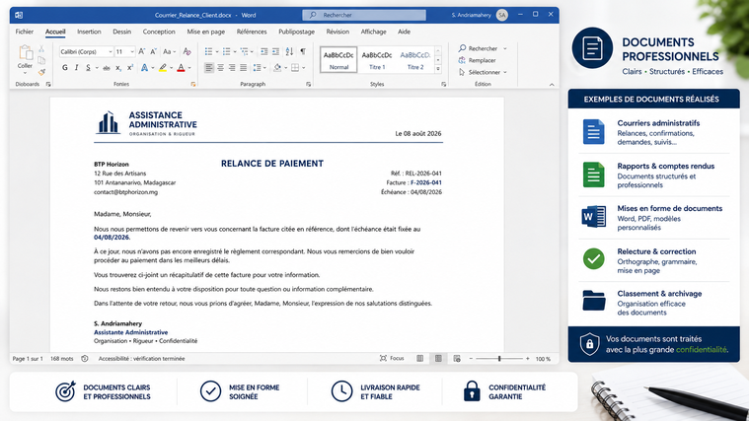Justify the paragraph text

243,68
